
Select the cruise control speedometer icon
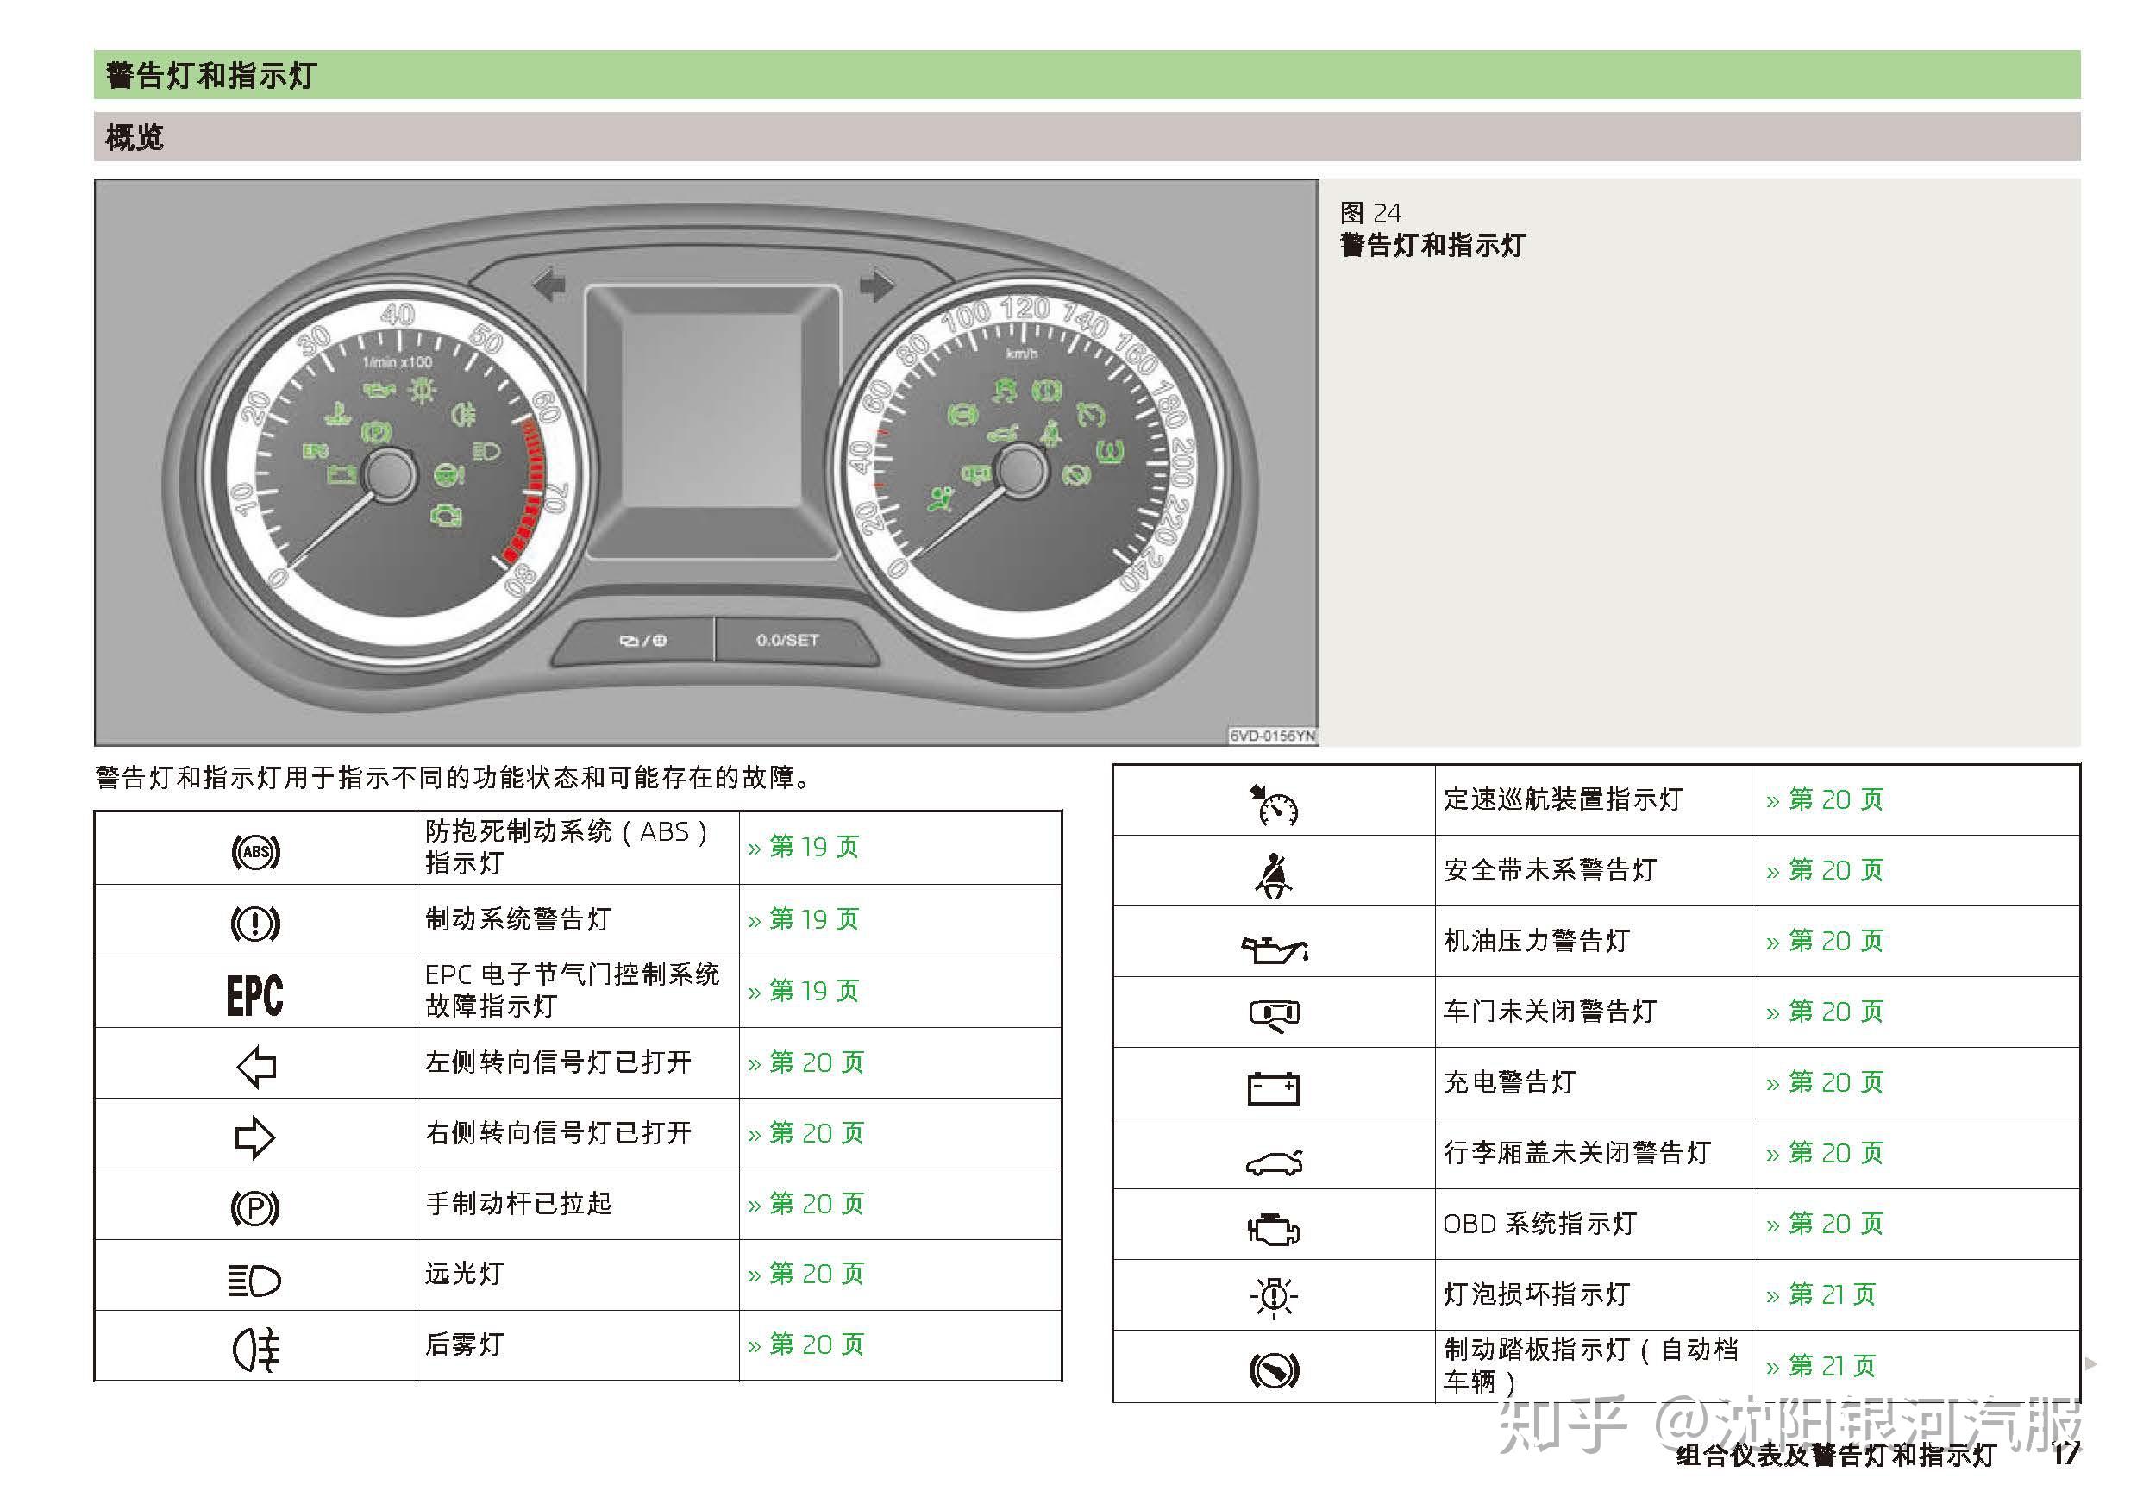[x=1275, y=805]
